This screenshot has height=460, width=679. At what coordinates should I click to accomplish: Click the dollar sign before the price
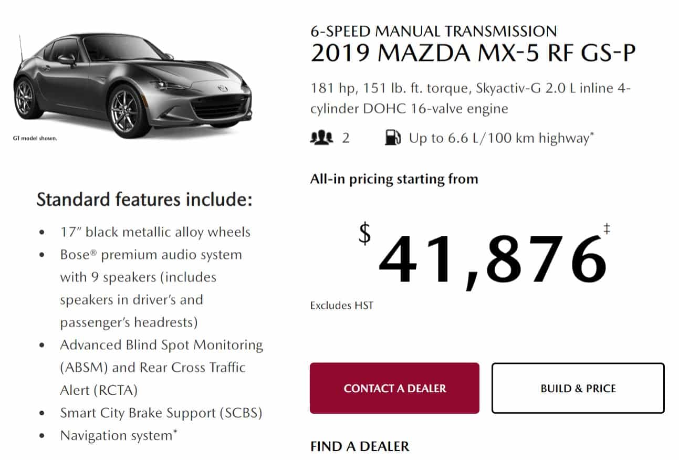364,233
